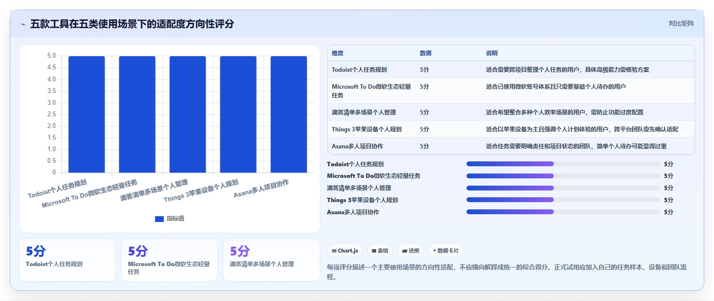The height and width of the screenshot is (301, 714).
Task: Click the 说明 column header
Action: [492, 53]
